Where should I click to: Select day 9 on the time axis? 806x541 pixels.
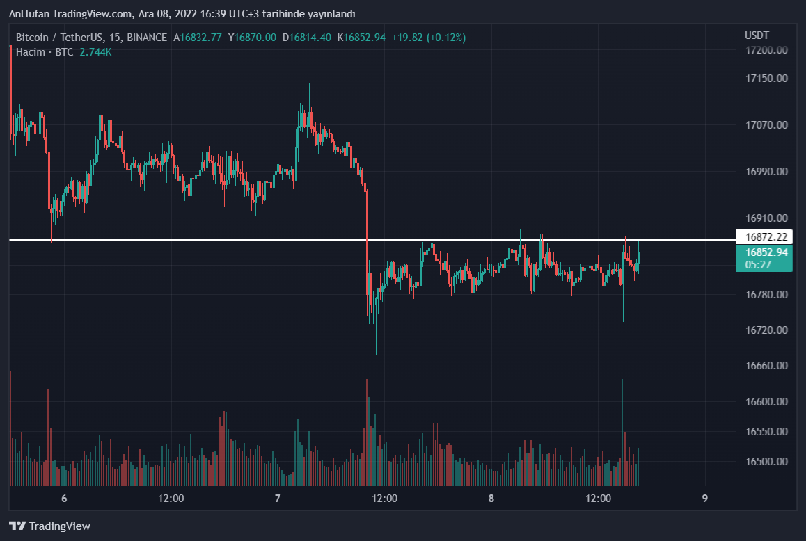coord(705,499)
